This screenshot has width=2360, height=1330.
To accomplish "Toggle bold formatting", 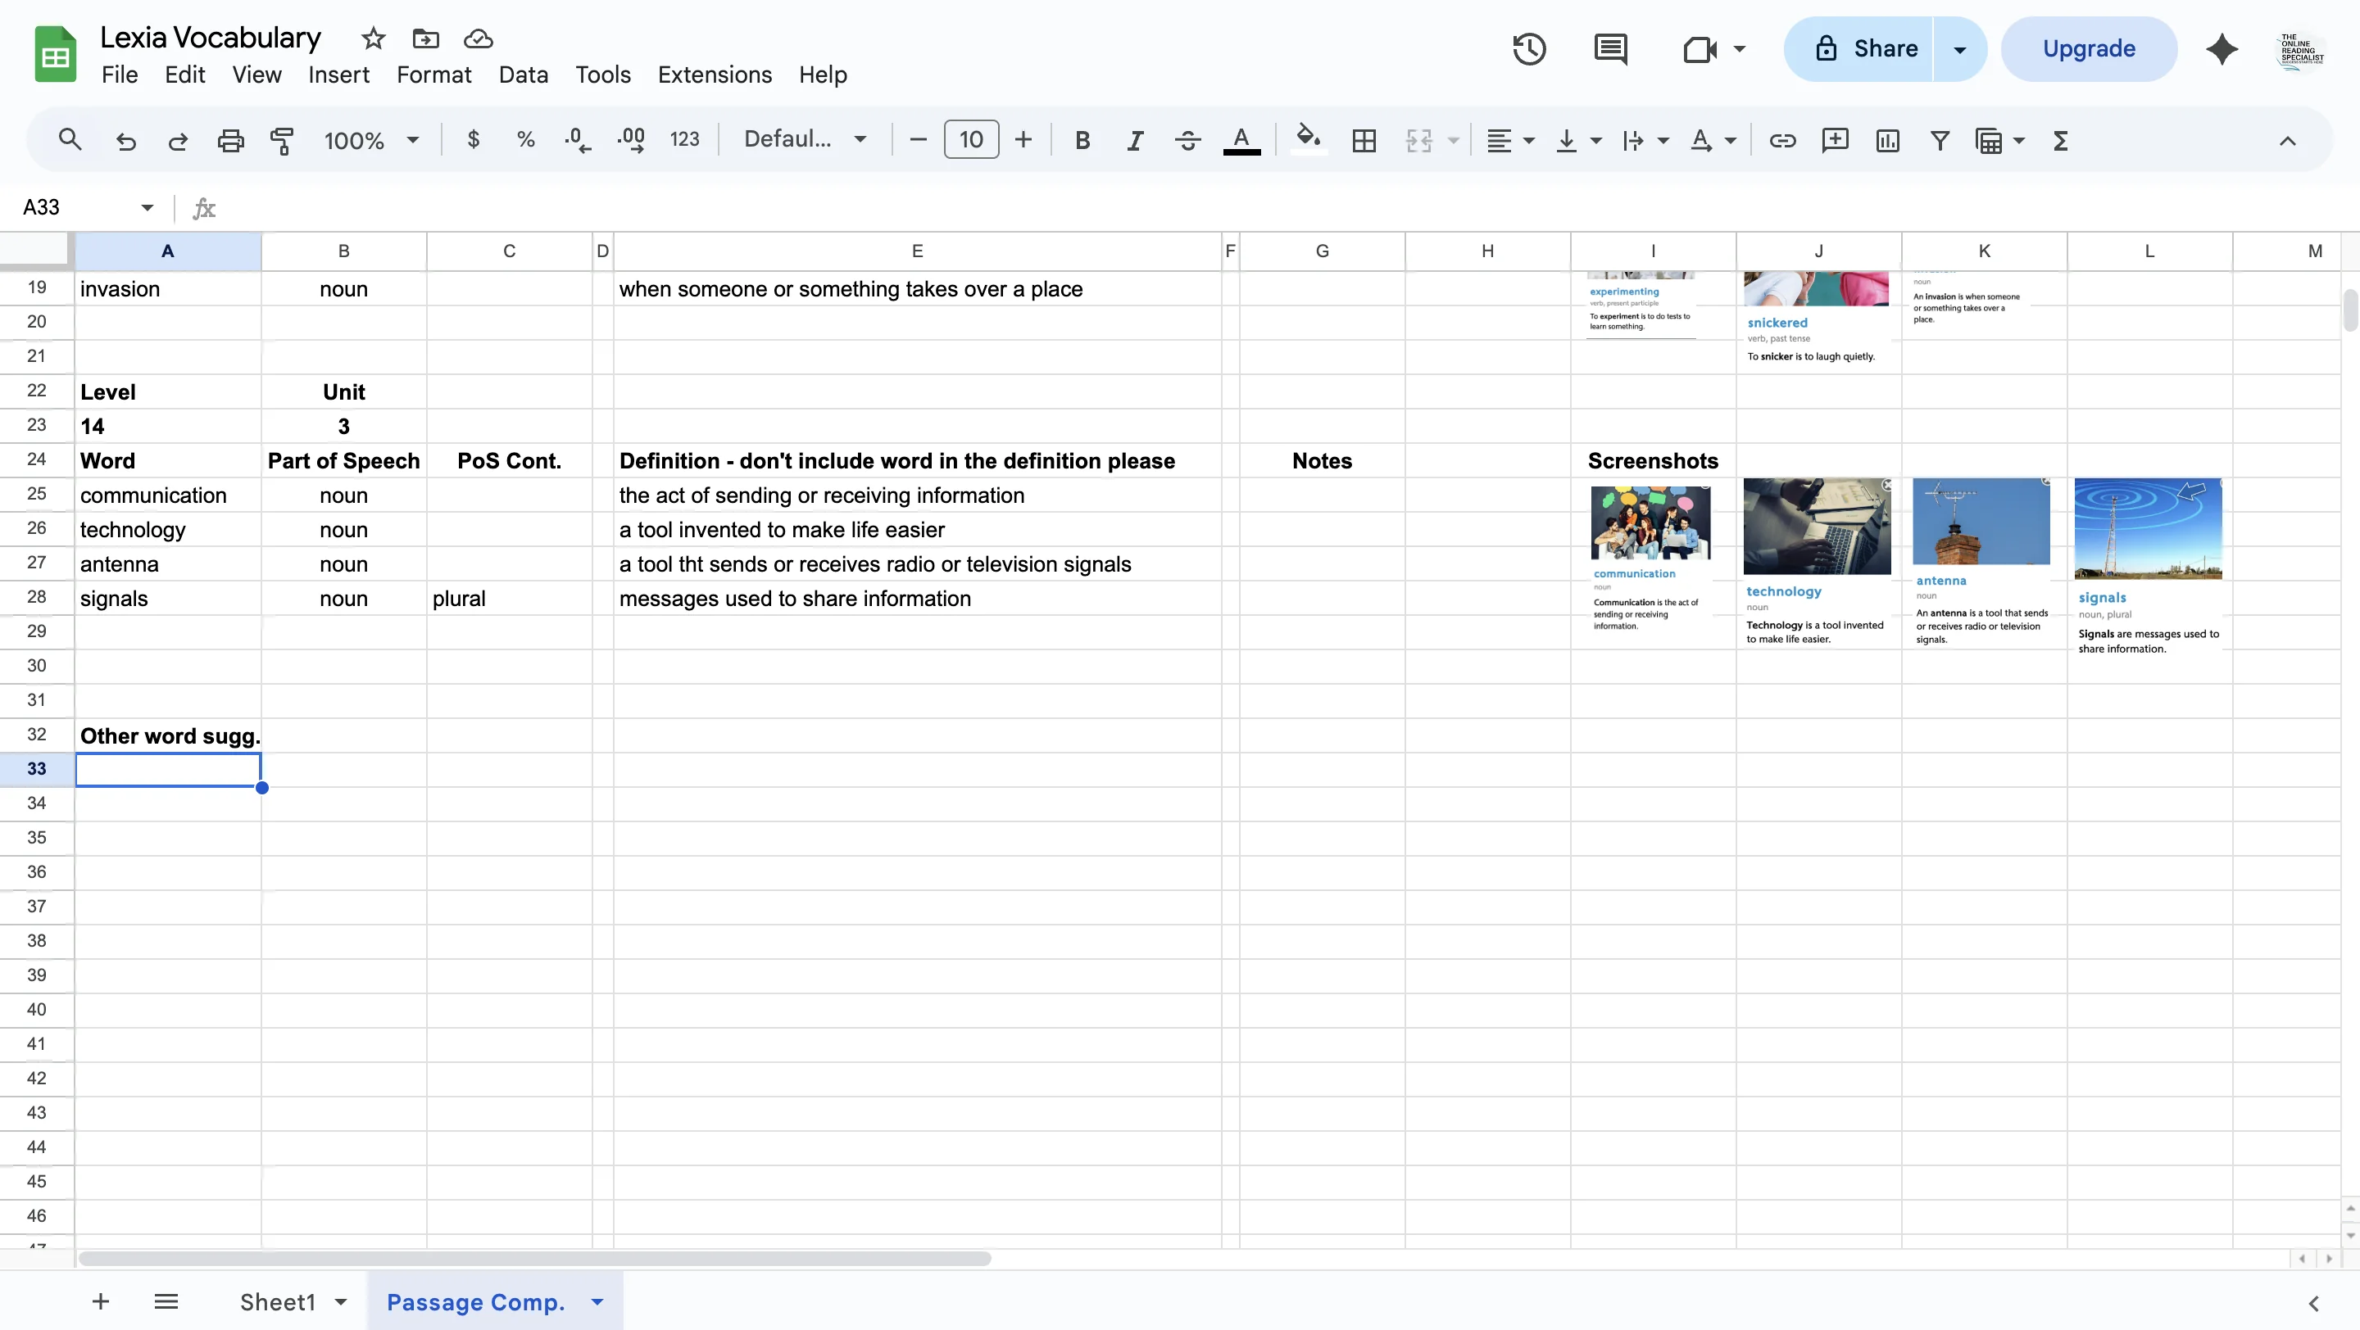I will [x=1082, y=139].
